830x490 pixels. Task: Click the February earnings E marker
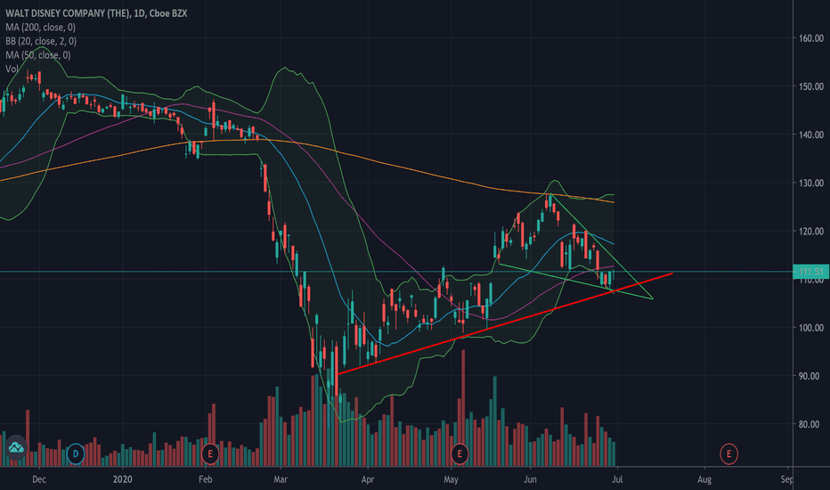click(x=210, y=454)
